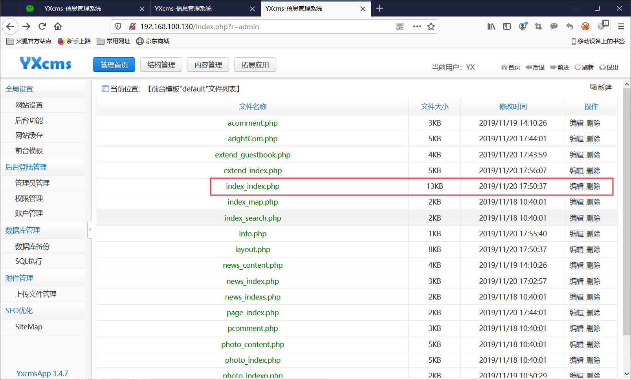This screenshot has height=380, width=631.
Task: Open the 内容管理 navigation menu
Action: click(x=208, y=64)
